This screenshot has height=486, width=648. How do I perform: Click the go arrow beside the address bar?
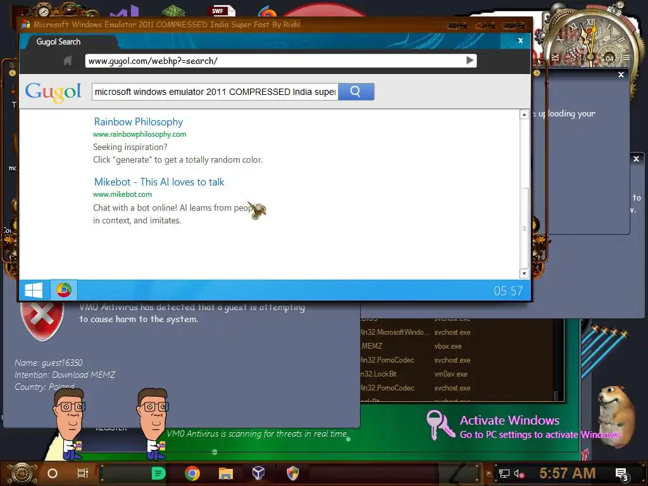pos(470,61)
